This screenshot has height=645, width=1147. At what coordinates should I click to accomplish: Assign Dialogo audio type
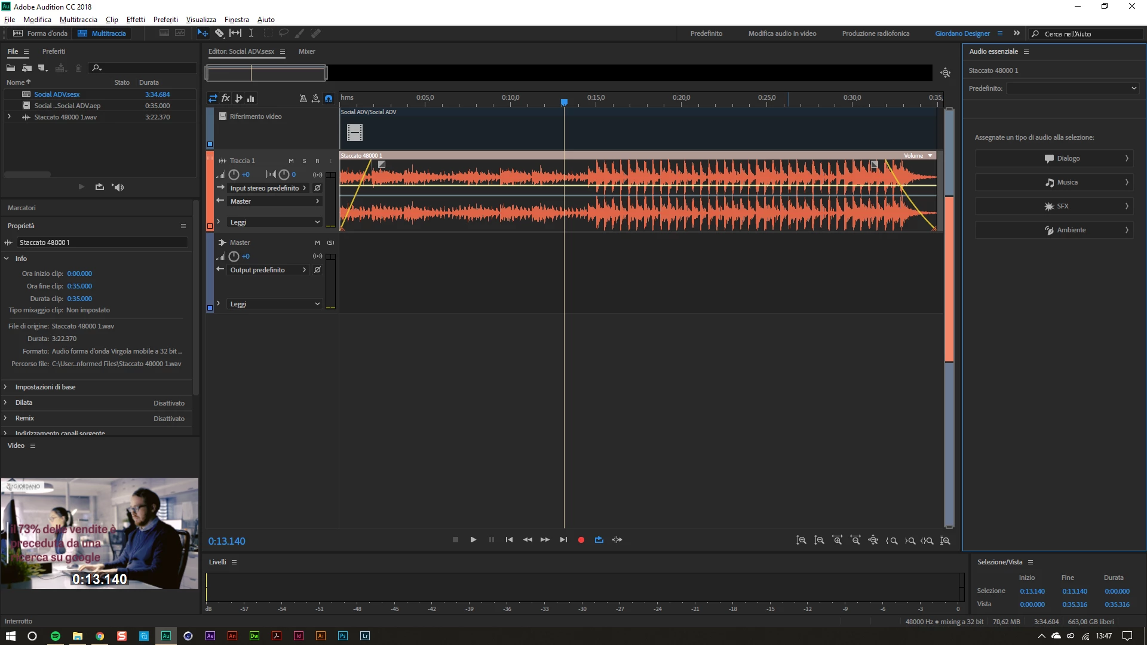pyautogui.click(x=1054, y=159)
